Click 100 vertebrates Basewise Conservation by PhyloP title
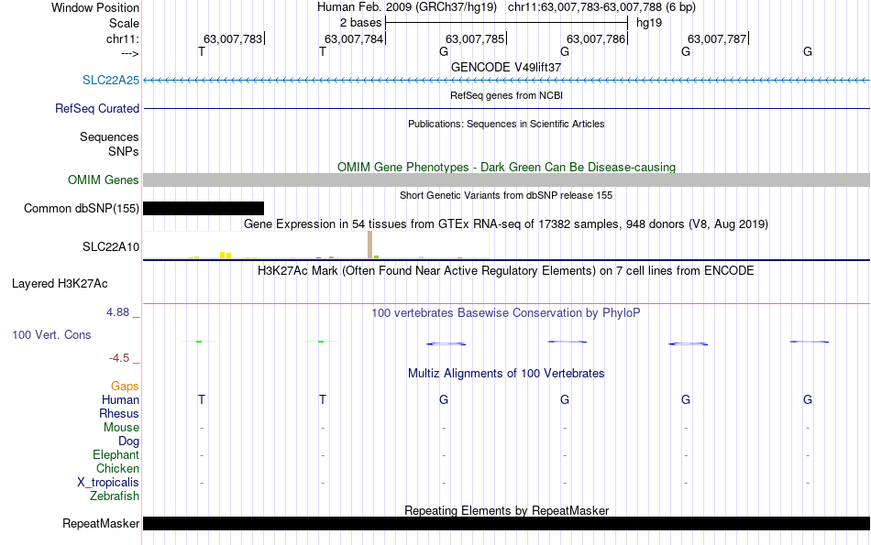This screenshot has width=871, height=545. (x=506, y=313)
